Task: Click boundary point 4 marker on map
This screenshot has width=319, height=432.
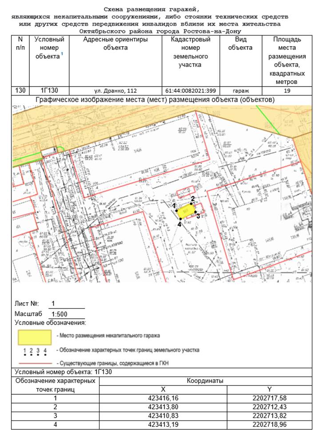Action: point(180,219)
